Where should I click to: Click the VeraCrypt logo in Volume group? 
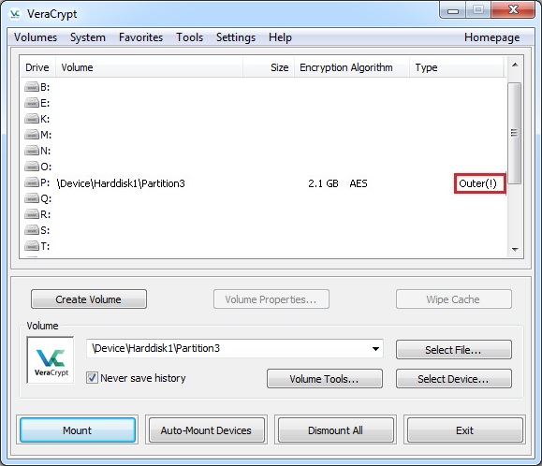(51, 360)
